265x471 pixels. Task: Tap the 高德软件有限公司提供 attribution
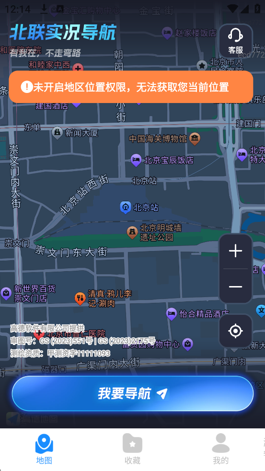click(47, 328)
